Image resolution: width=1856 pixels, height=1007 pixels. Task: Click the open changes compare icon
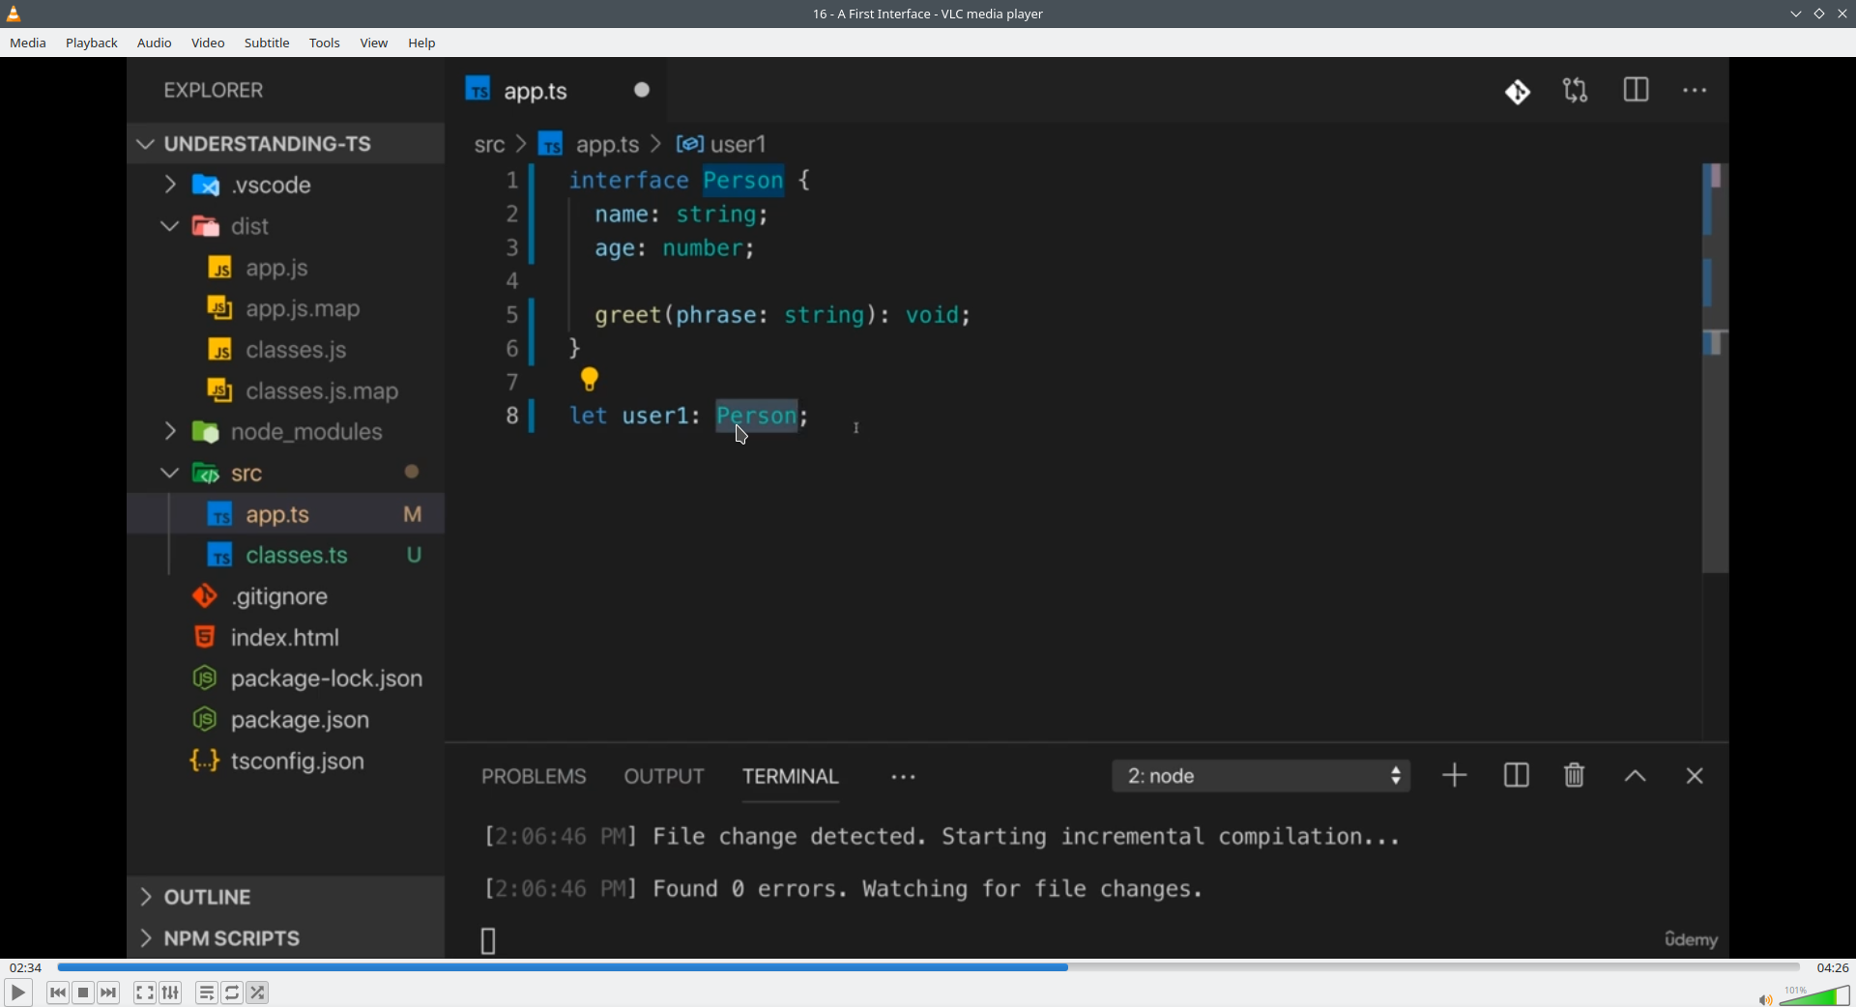tap(1576, 91)
